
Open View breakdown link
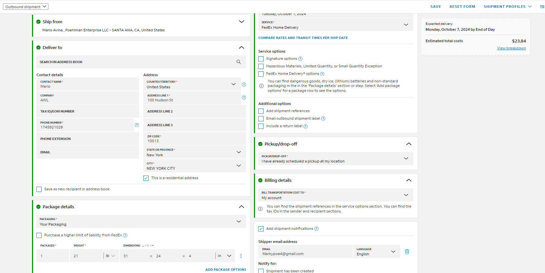point(511,48)
